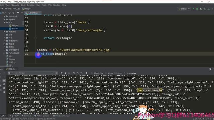Screen dimensions: 214x120
Task: Select the .md file in project tree
Action: click(x=13, y=29)
